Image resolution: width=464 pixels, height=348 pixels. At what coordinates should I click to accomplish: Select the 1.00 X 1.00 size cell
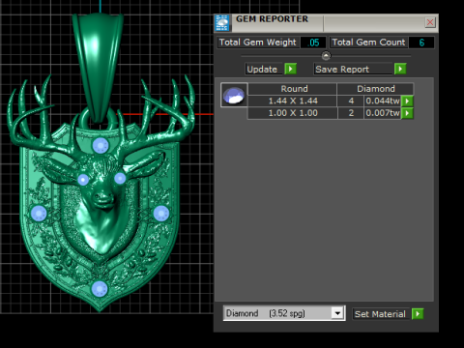tap(293, 113)
